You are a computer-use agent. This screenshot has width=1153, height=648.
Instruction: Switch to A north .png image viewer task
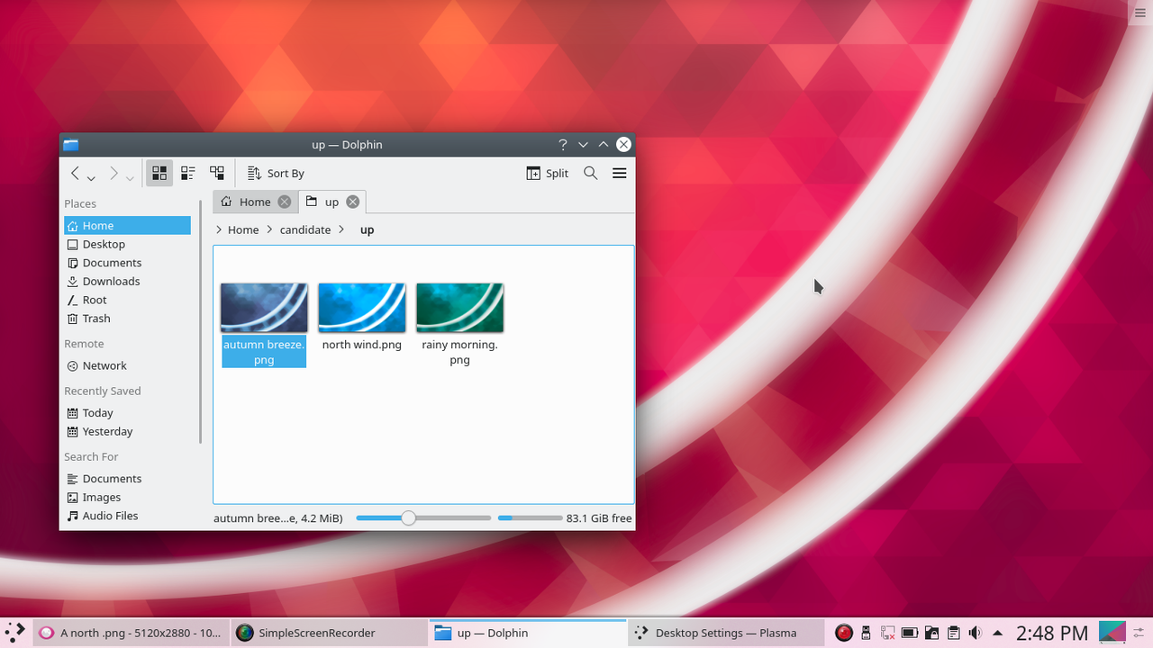(x=131, y=633)
